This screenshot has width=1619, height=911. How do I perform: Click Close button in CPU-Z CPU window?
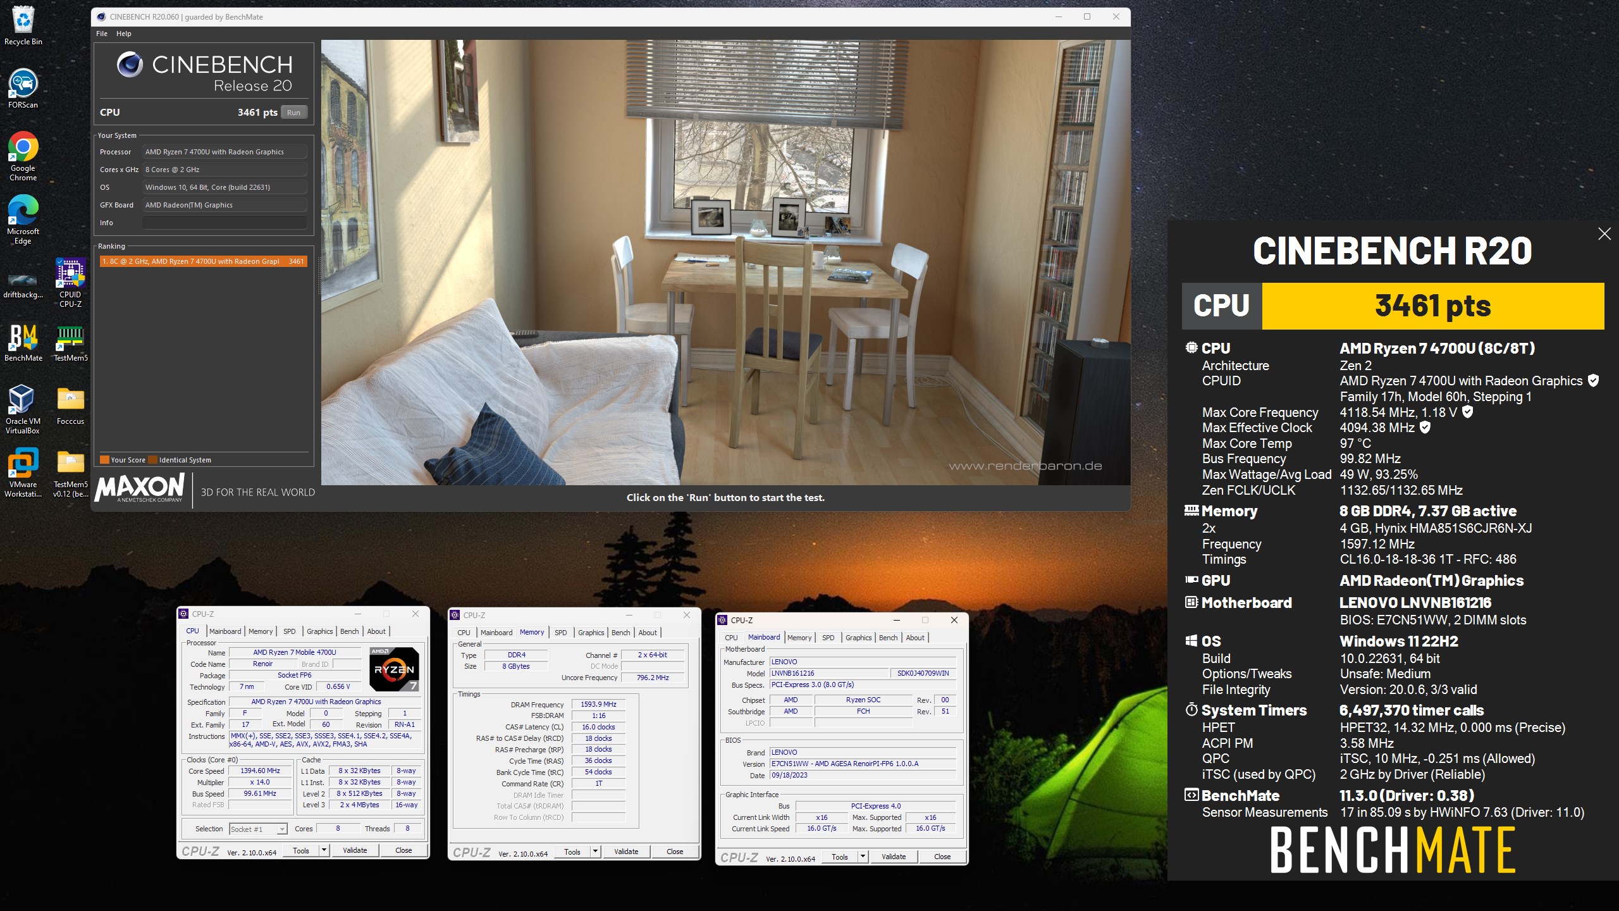(403, 850)
